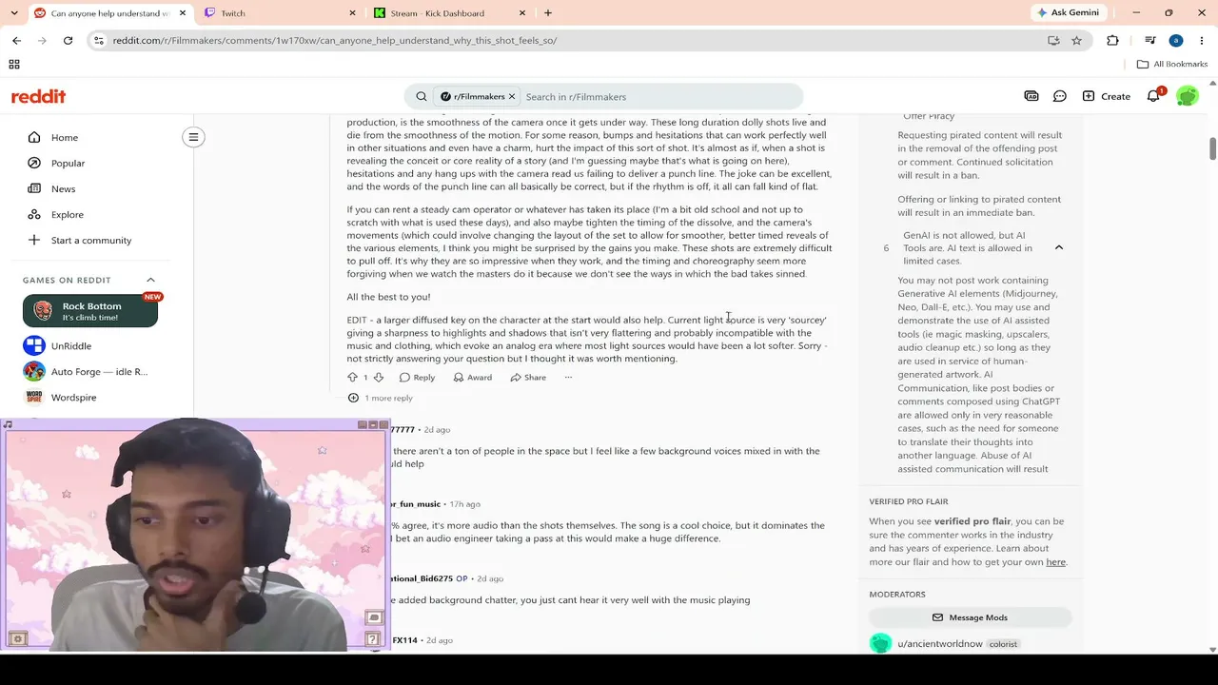Click the 'MODERATORS' heading

pyautogui.click(x=897, y=595)
